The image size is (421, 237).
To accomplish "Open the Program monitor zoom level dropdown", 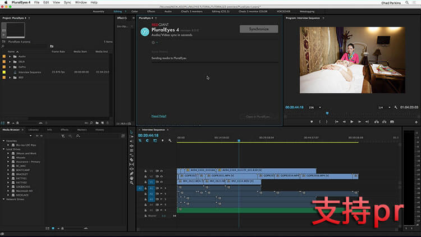I will pyautogui.click(x=315, y=107).
